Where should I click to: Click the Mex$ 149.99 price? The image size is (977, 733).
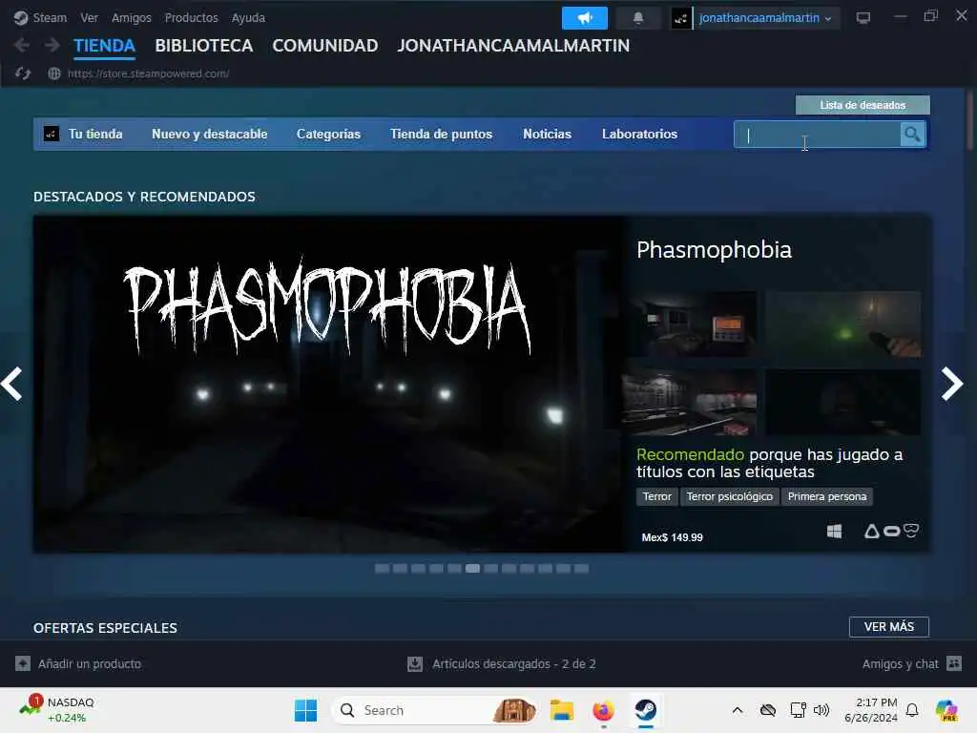673,537
